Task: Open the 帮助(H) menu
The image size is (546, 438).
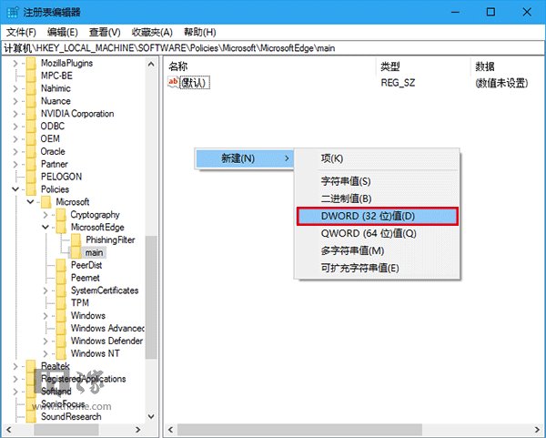Action: click(x=200, y=33)
